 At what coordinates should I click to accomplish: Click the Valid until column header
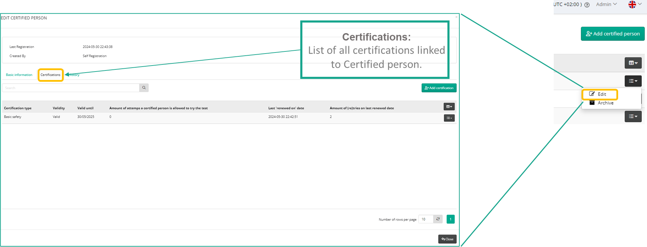pyautogui.click(x=86, y=108)
